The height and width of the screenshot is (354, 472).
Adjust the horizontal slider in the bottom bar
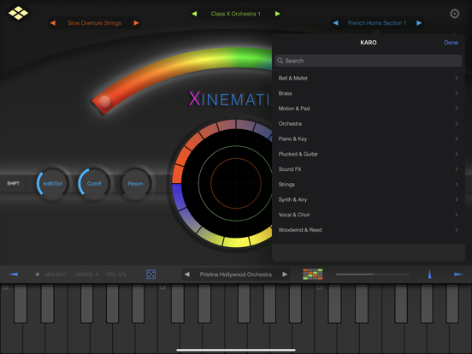tap(372, 274)
